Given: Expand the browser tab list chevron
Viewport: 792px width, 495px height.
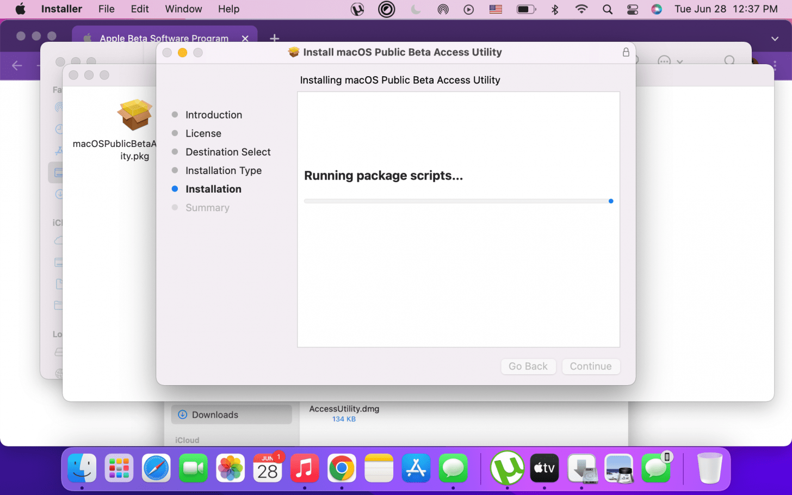Looking at the screenshot, I should pyautogui.click(x=775, y=39).
